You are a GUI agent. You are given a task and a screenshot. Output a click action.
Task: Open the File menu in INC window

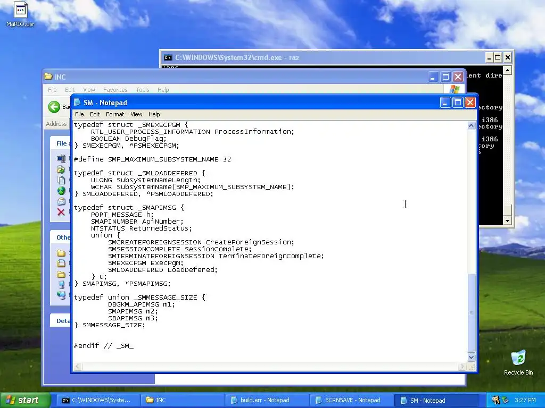click(x=52, y=89)
